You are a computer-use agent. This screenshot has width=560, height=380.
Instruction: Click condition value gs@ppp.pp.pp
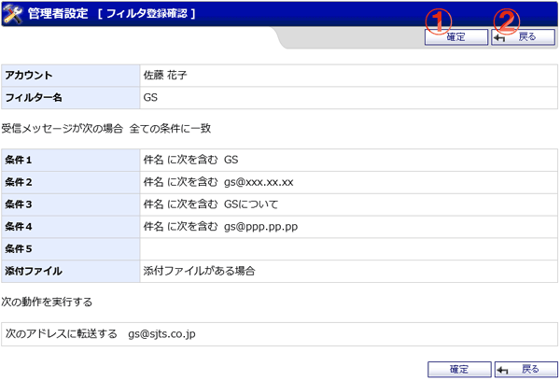(x=261, y=227)
